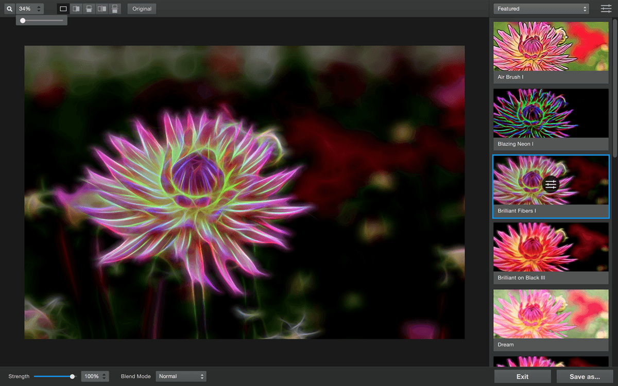Open the Featured presets category dropdown
The width and height of the screenshot is (618, 386).
coord(541,9)
